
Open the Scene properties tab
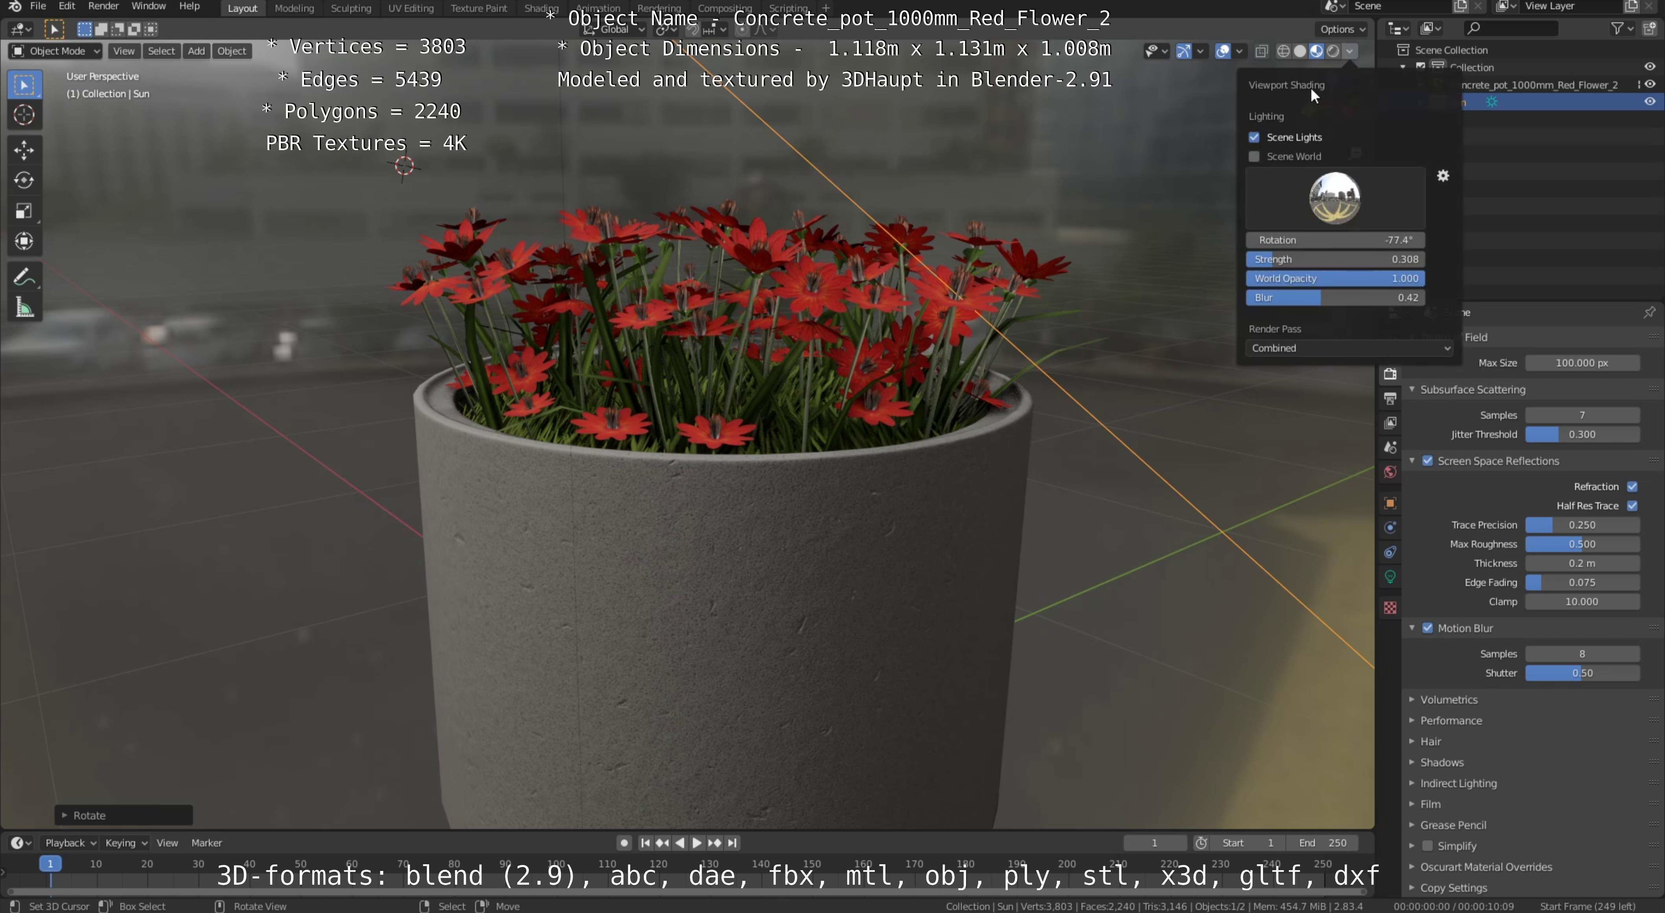[1390, 447]
